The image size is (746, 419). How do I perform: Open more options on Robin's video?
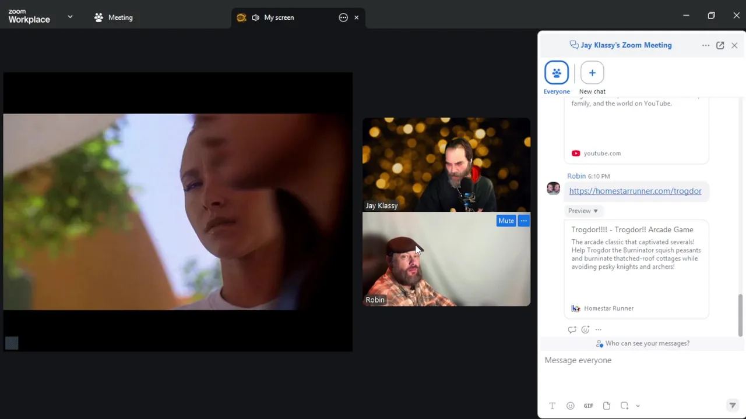pyautogui.click(x=523, y=221)
